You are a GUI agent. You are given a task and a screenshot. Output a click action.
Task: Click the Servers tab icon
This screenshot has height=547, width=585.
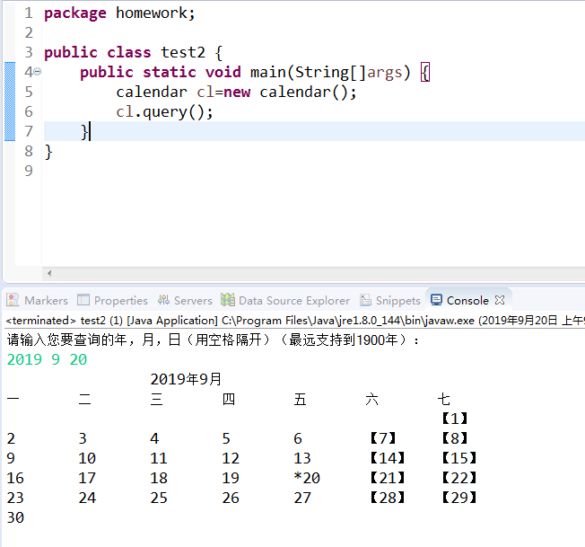pos(163,299)
